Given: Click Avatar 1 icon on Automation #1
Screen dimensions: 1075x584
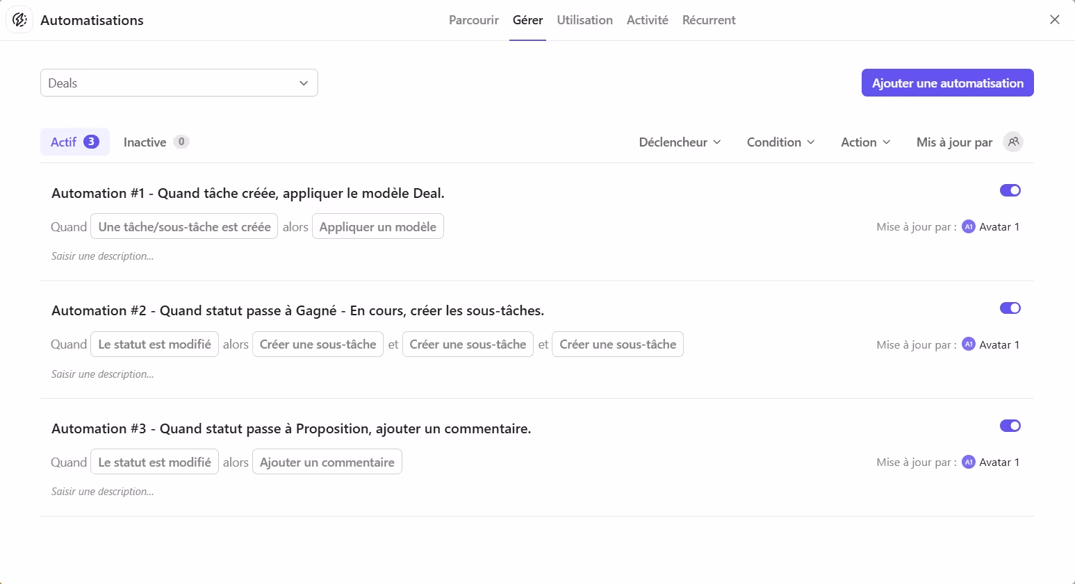Looking at the screenshot, I should pyautogui.click(x=968, y=226).
